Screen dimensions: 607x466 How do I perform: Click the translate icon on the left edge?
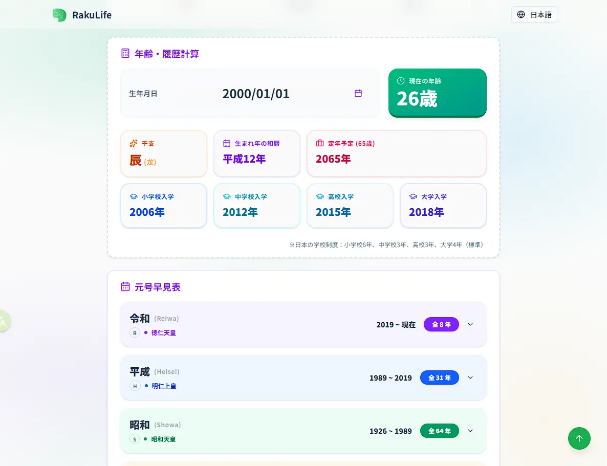[3, 321]
